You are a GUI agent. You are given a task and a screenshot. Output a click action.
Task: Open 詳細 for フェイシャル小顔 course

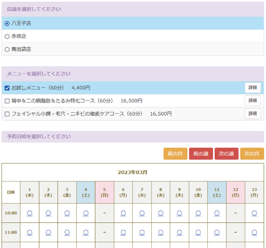coord(252,114)
